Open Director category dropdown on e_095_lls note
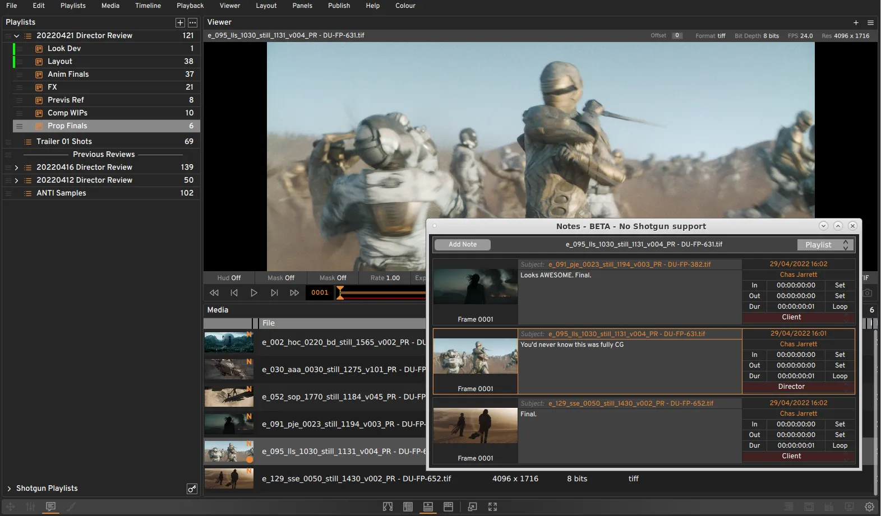Image resolution: width=881 pixels, height=516 pixels. (x=798, y=387)
